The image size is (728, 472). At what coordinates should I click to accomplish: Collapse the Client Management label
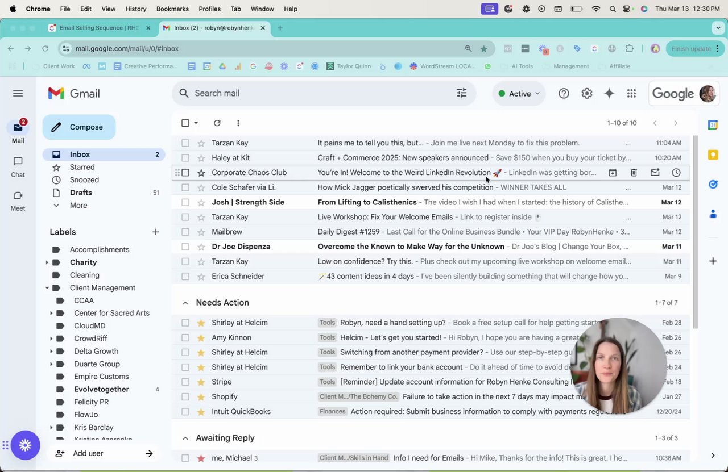(x=47, y=288)
